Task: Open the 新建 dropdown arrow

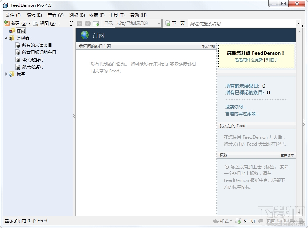Action: click(30, 23)
